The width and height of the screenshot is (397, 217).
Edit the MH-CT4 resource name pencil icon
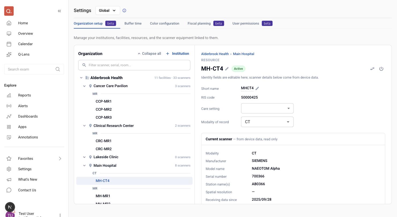pos(227,69)
